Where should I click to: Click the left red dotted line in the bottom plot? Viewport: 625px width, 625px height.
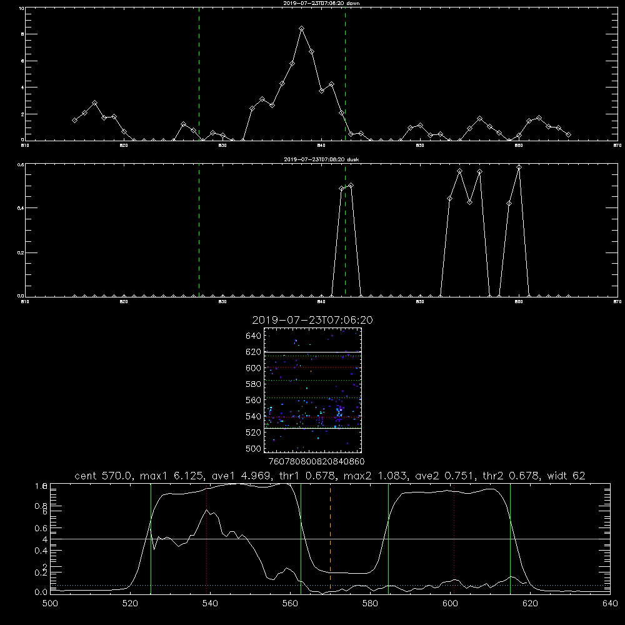206,539
